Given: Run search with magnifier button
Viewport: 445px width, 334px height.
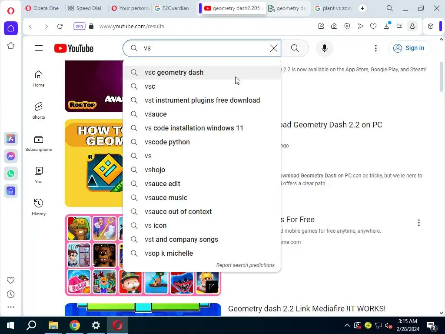Looking at the screenshot, I should coord(295,48).
